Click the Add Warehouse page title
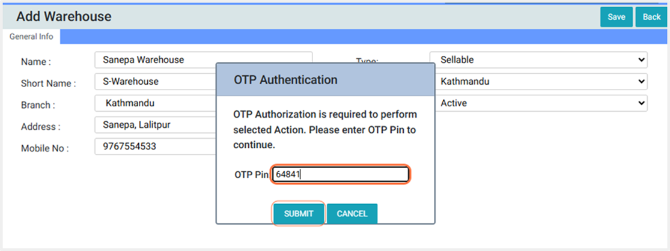The height and width of the screenshot is (251, 670). coord(64,17)
